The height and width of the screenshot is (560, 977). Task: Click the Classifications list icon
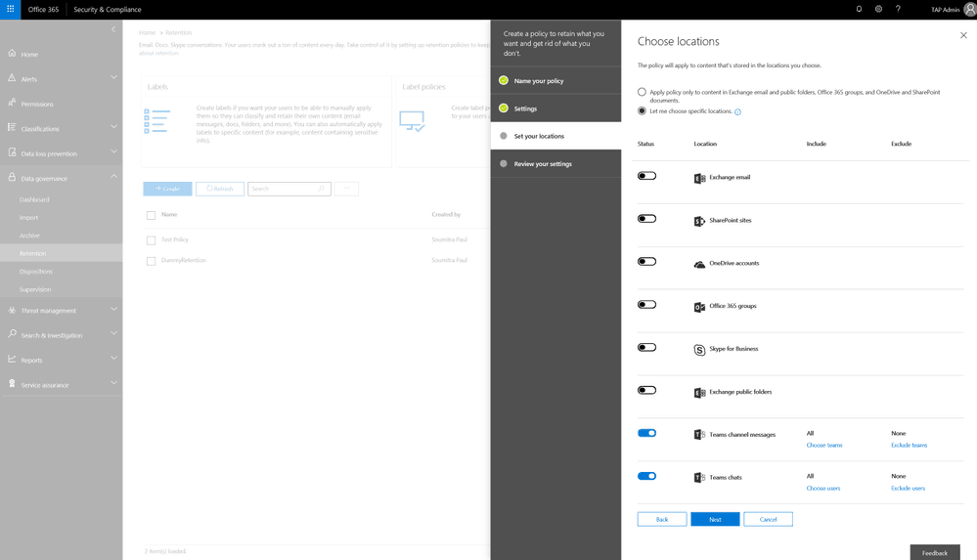coord(12,128)
